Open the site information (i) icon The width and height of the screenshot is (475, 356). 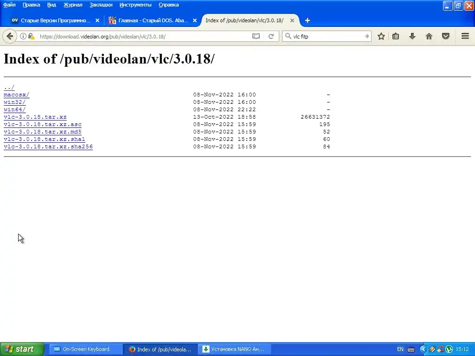23,36
